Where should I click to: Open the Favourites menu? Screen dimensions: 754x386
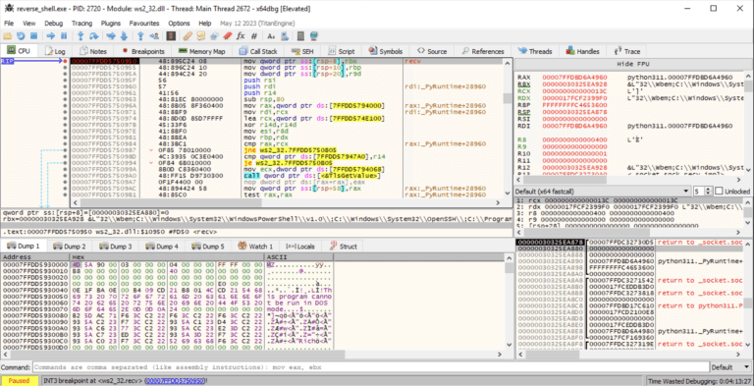(x=144, y=24)
